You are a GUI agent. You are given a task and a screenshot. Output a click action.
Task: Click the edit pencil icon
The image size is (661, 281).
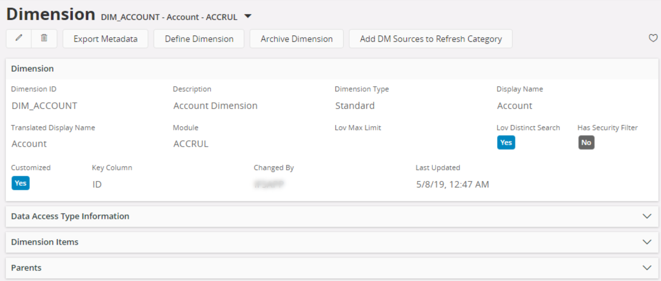pos(18,39)
